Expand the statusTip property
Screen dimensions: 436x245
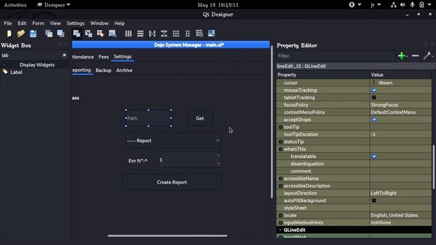[281, 142]
